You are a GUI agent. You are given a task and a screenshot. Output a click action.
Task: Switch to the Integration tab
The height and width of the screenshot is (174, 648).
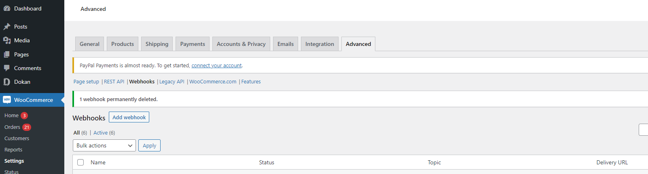[x=320, y=44]
